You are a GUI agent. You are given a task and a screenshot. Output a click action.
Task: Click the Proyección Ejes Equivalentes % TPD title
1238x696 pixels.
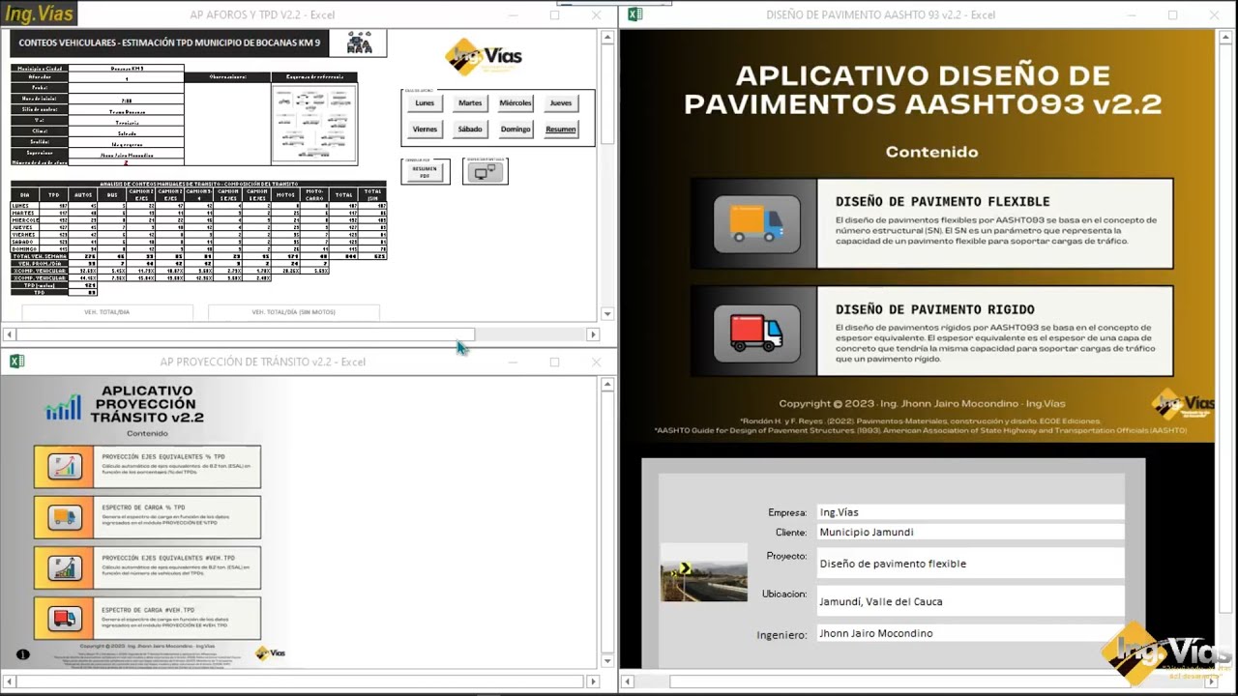(x=162, y=456)
